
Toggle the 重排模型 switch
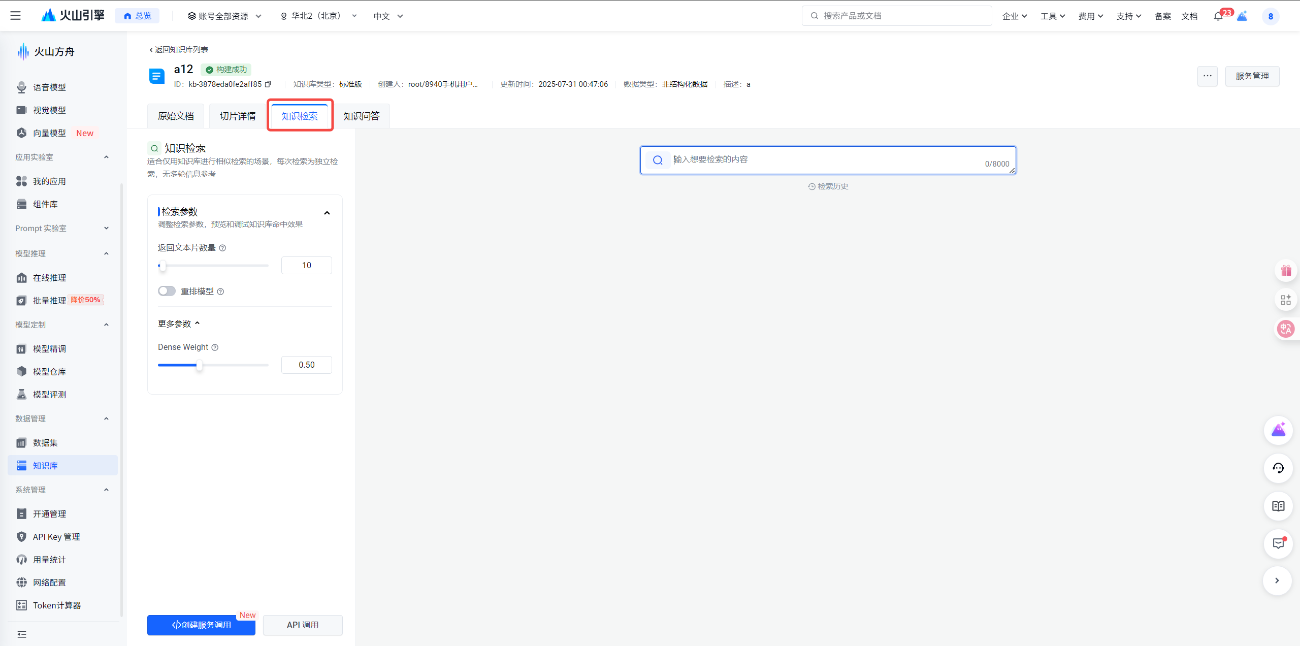coord(167,291)
